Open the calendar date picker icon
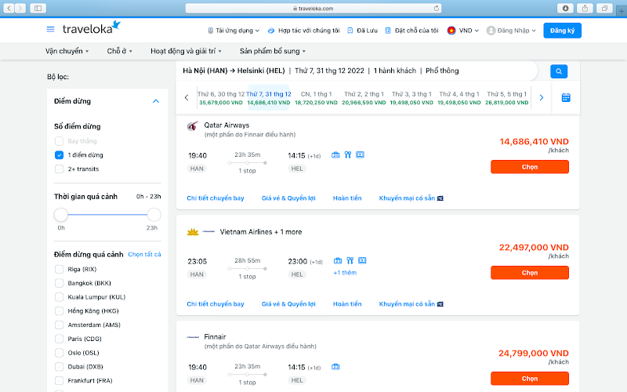The width and height of the screenshot is (627, 392). point(565,98)
